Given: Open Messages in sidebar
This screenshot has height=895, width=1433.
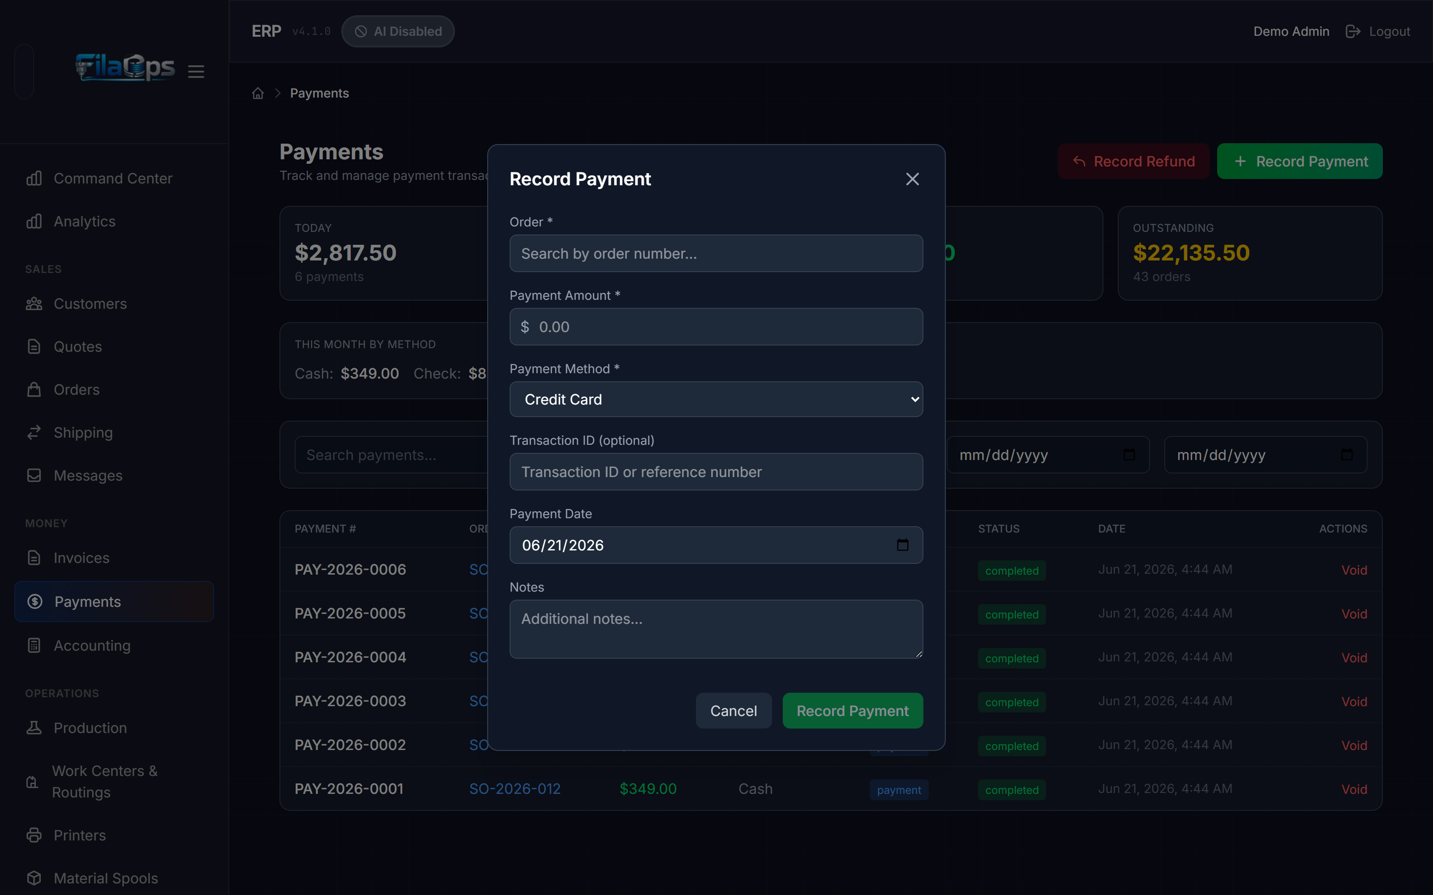Looking at the screenshot, I should [x=114, y=475].
